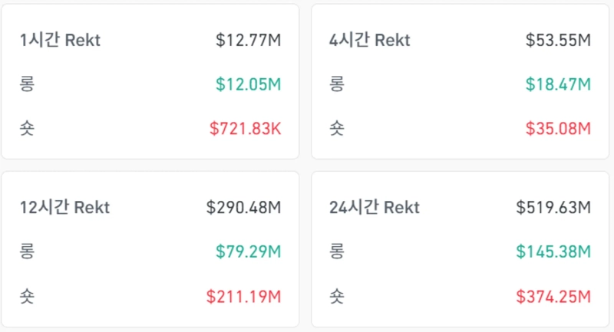Click the $519.63M total value
Image resolution: width=614 pixels, height=332 pixels.
click(553, 207)
